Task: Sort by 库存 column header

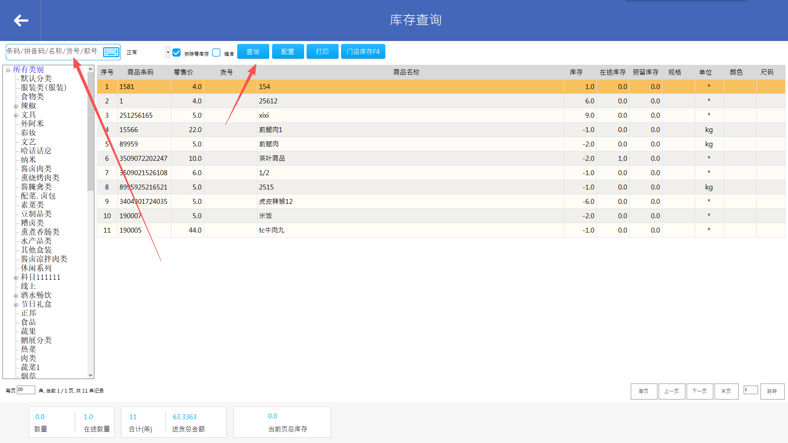Action: (576, 72)
